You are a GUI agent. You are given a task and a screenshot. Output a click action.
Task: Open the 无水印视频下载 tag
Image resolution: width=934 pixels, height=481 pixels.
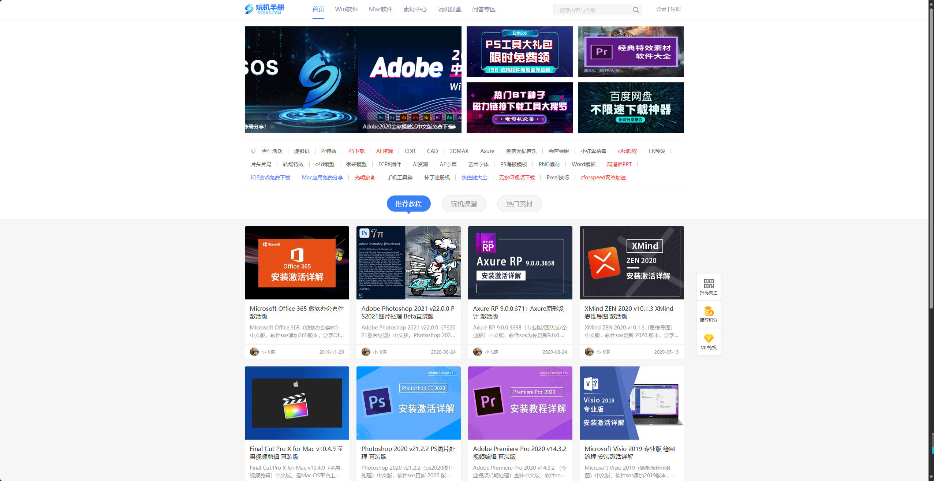click(517, 178)
